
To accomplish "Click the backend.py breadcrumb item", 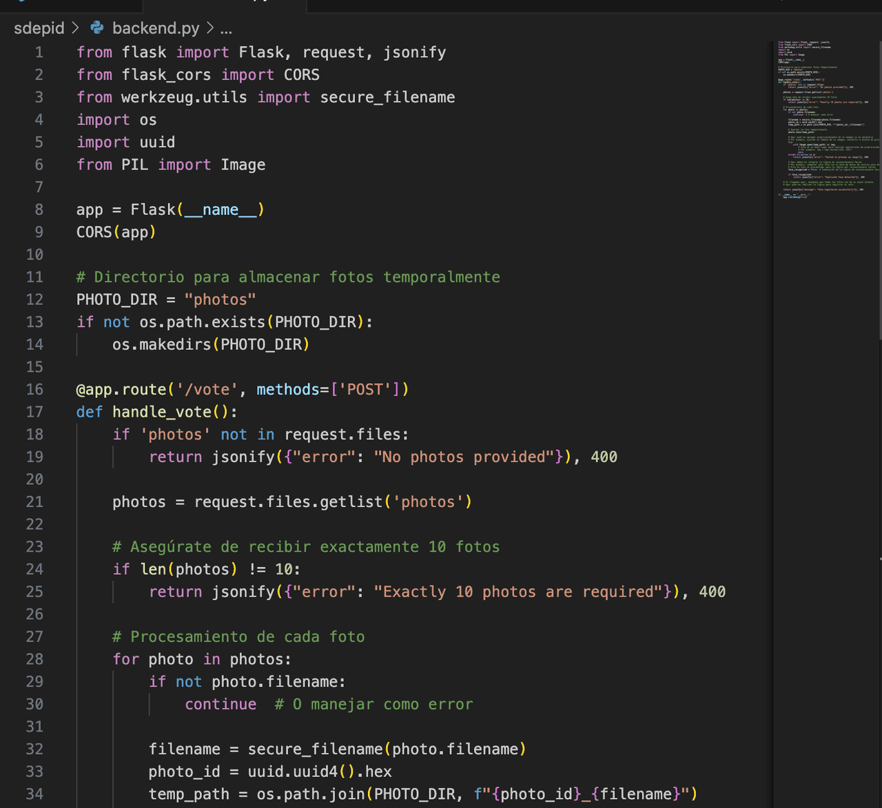I will 155,28.
